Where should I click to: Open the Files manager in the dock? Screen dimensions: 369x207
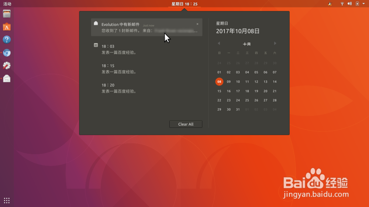[x=7, y=14]
